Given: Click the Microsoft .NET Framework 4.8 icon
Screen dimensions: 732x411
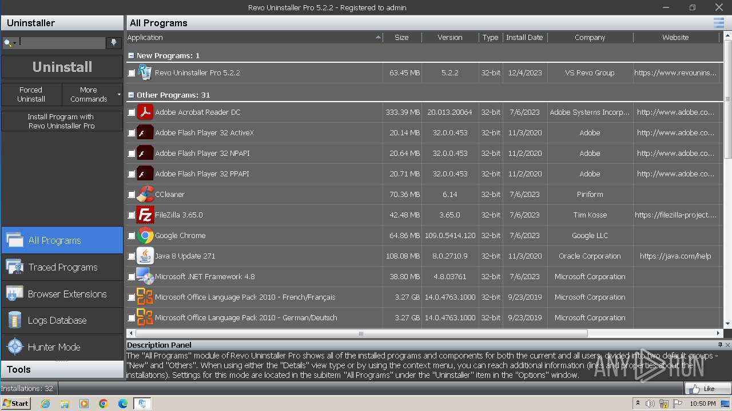Looking at the screenshot, I should tap(145, 276).
